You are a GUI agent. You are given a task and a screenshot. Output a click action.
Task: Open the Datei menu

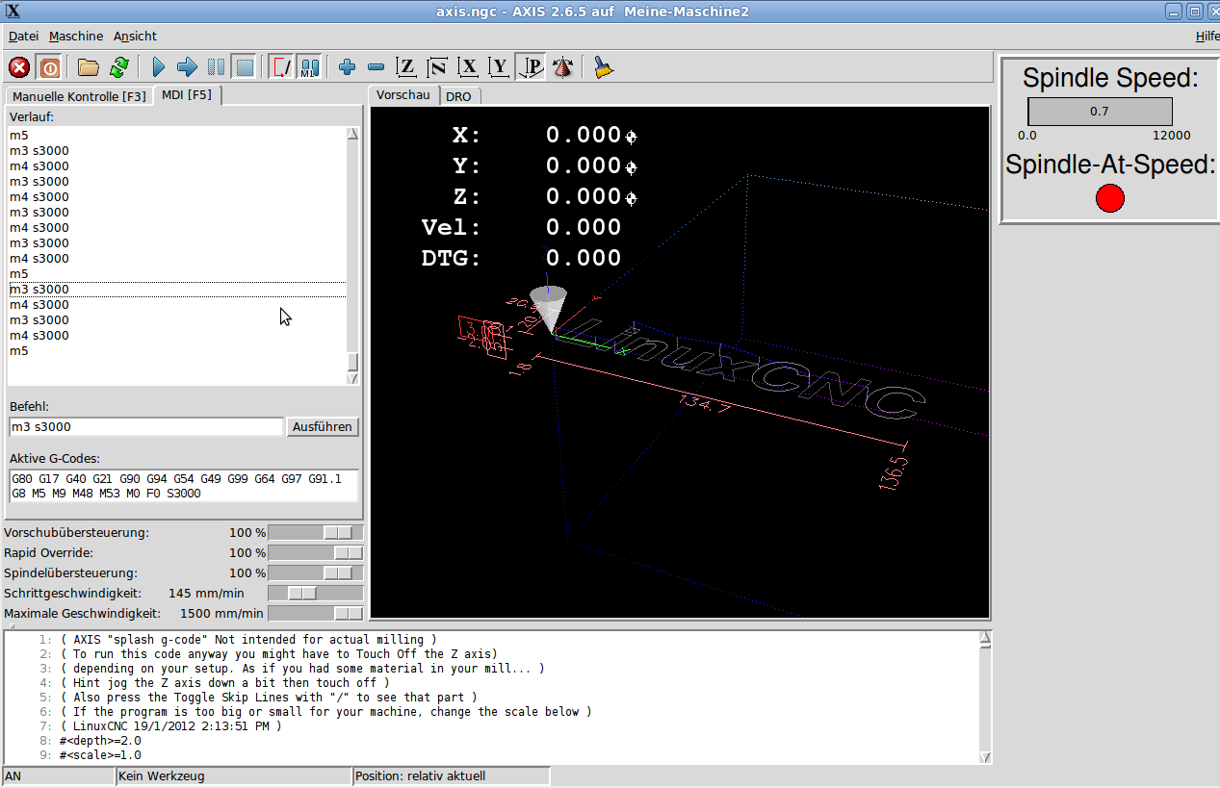(x=23, y=36)
